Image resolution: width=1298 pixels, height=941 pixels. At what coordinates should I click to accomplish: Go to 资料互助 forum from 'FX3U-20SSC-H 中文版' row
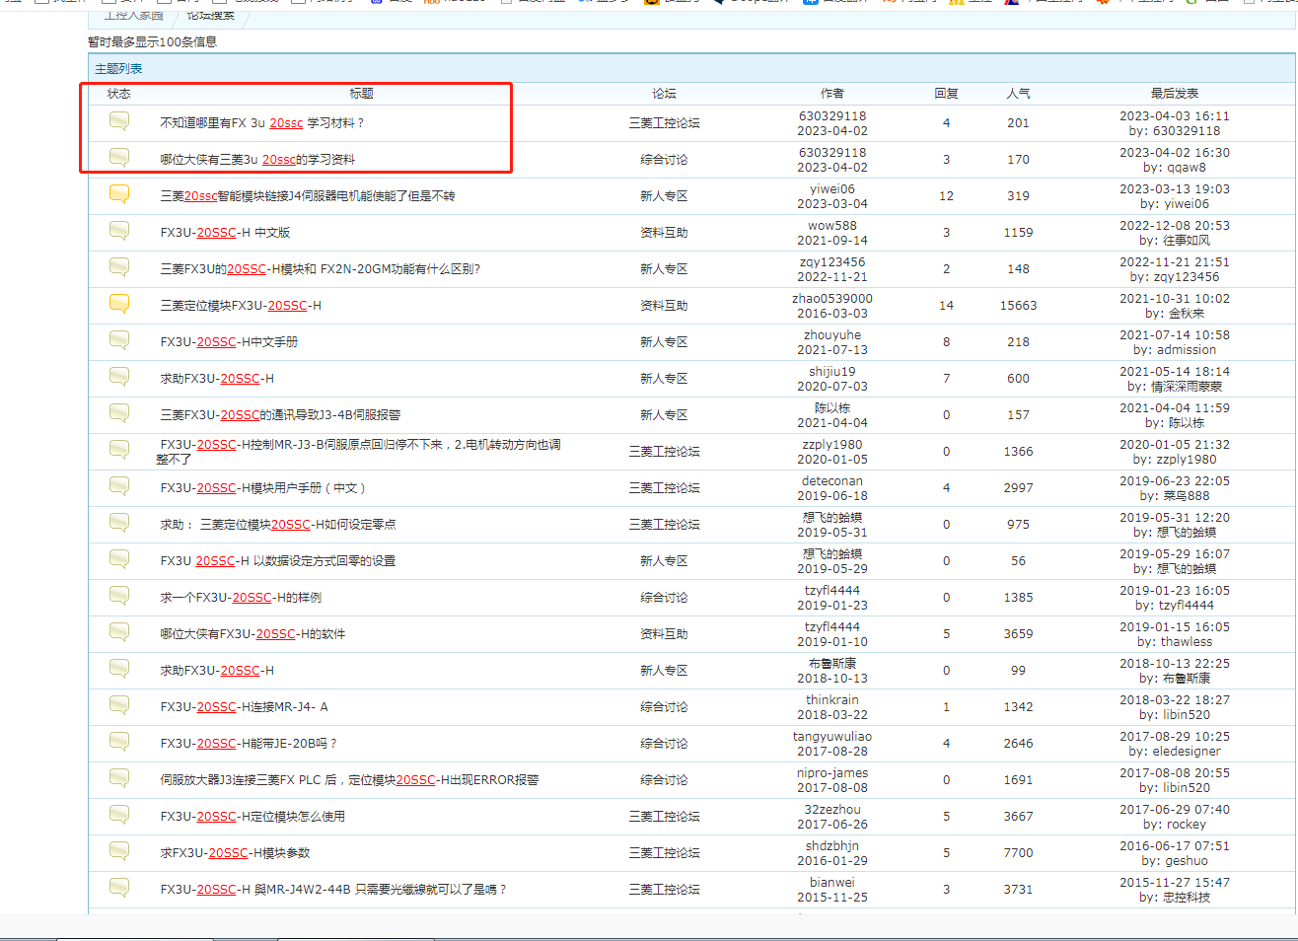coord(664,233)
